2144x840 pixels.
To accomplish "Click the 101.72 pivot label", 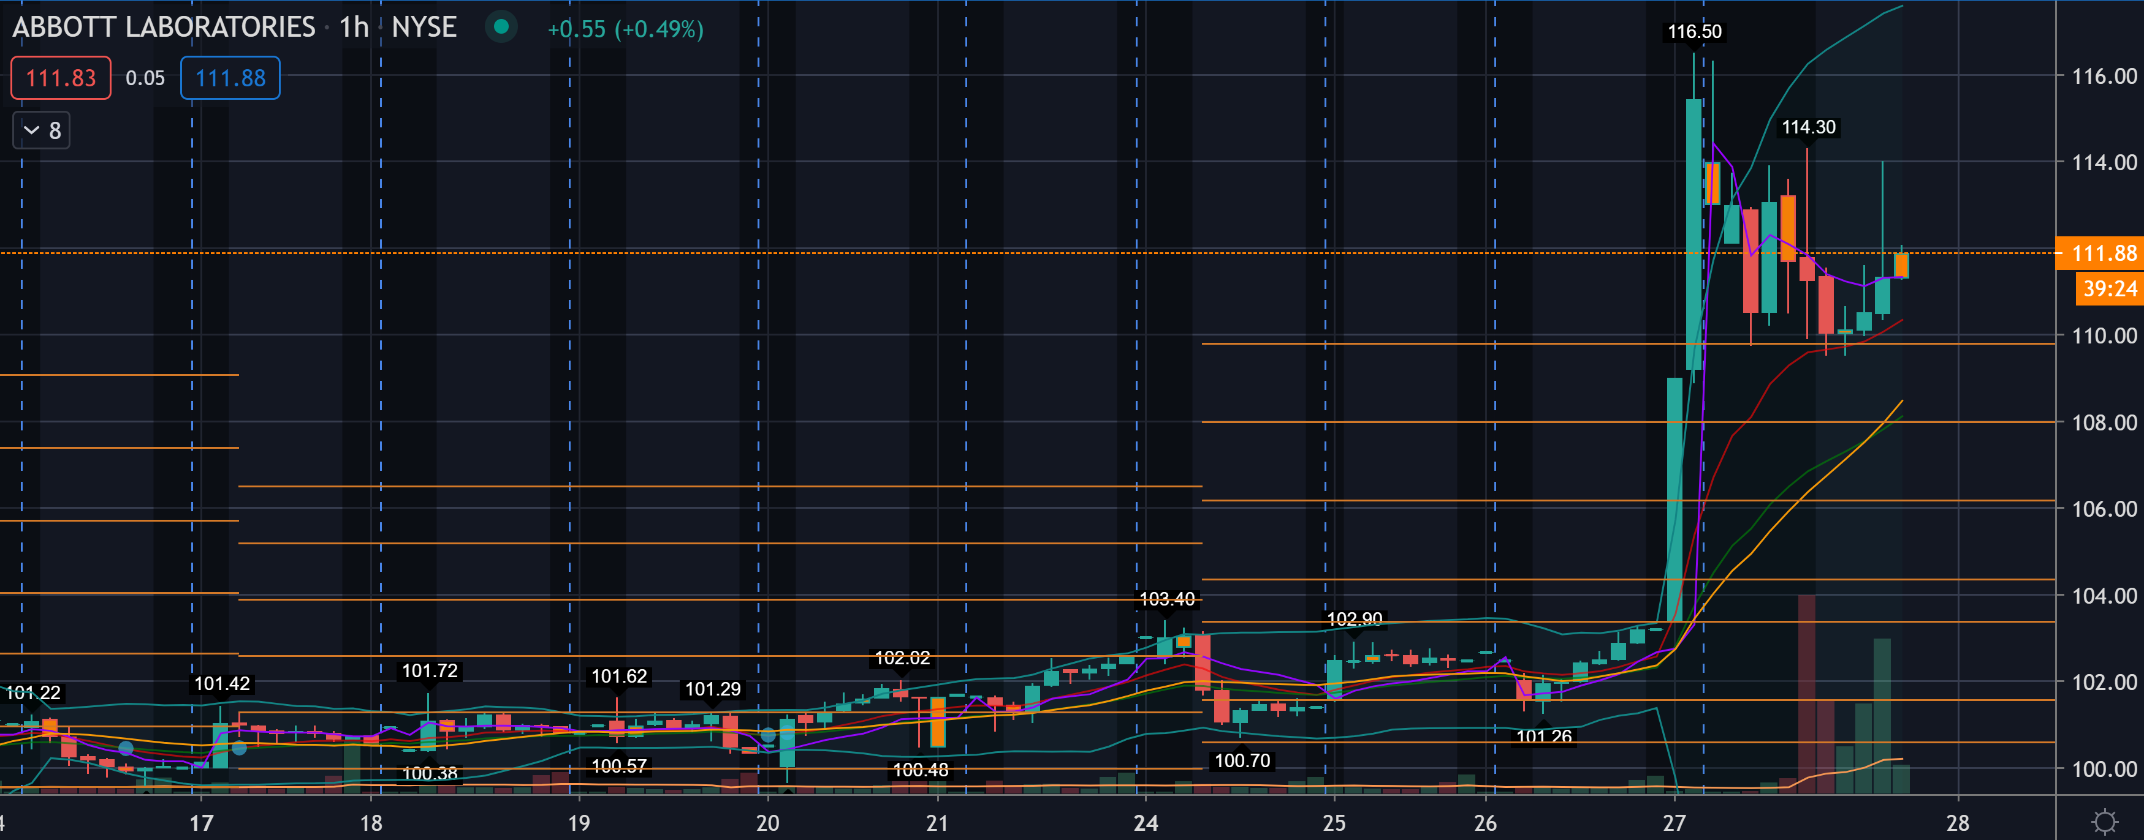I will pyautogui.click(x=430, y=670).
